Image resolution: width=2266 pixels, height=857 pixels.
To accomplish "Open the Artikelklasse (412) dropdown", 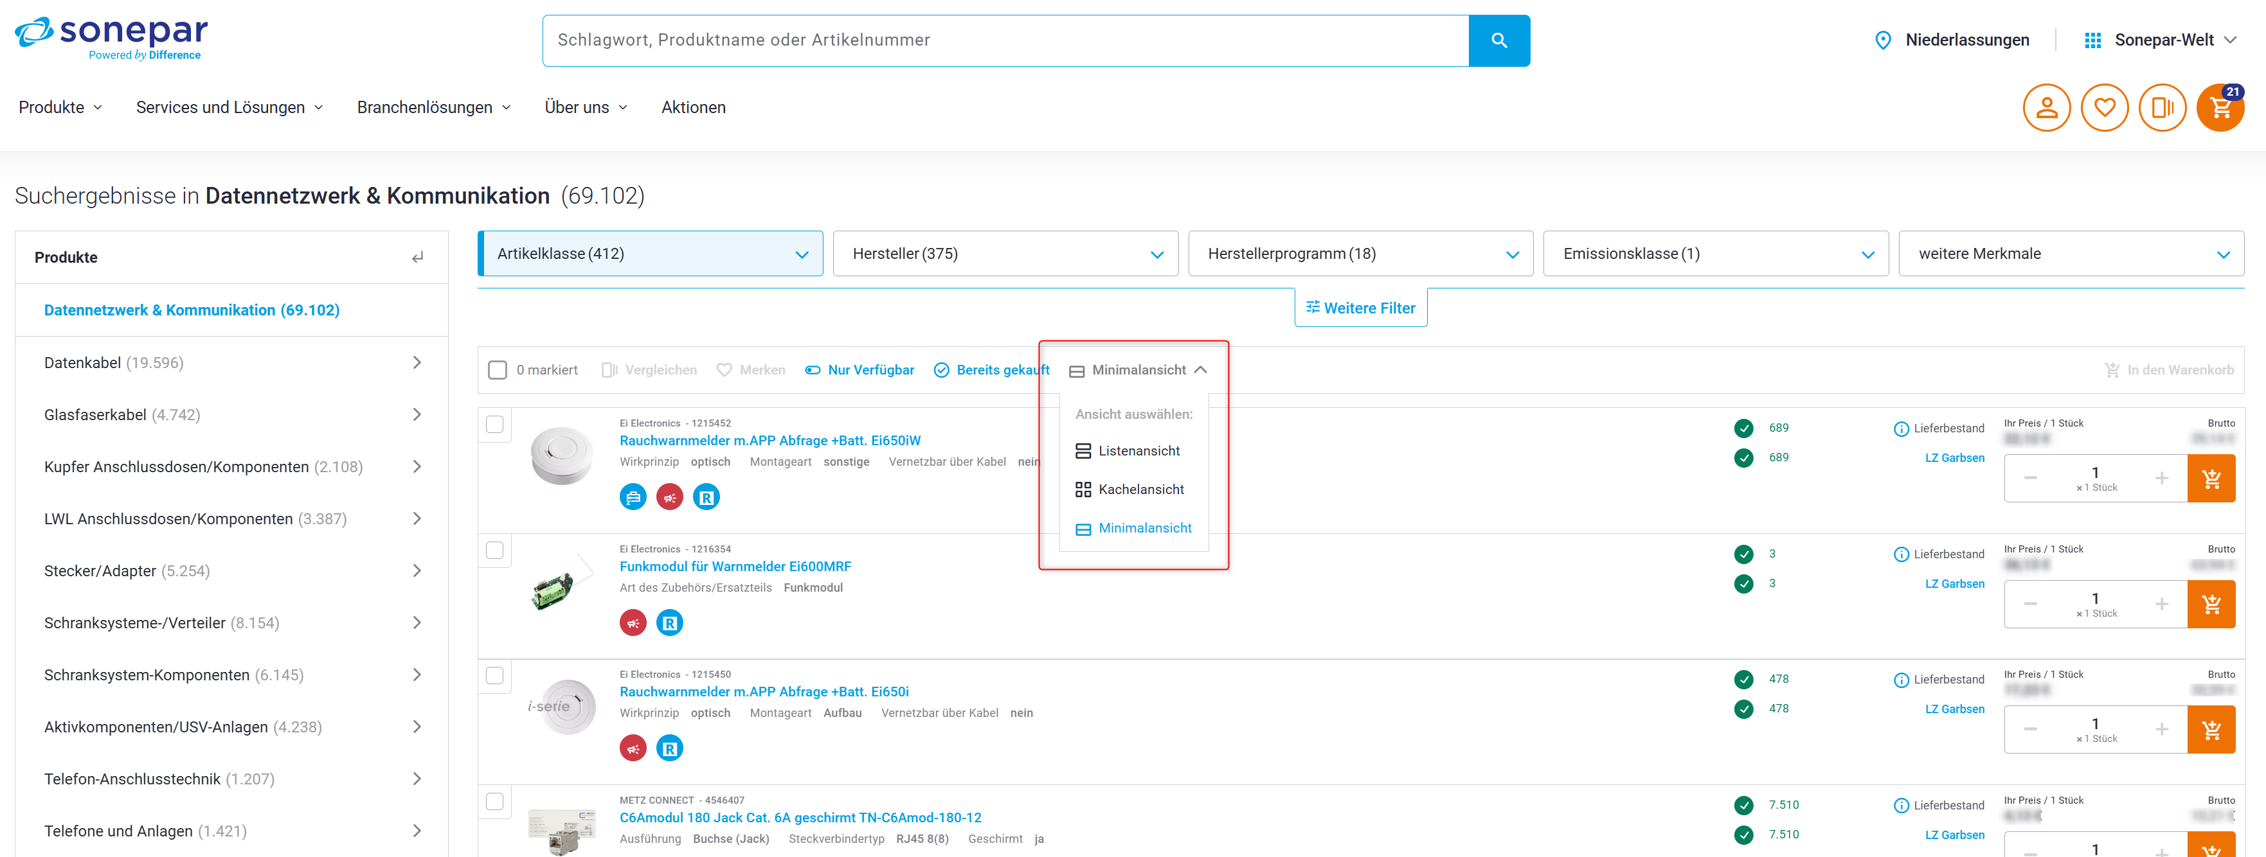I will [x=650, y=254].
